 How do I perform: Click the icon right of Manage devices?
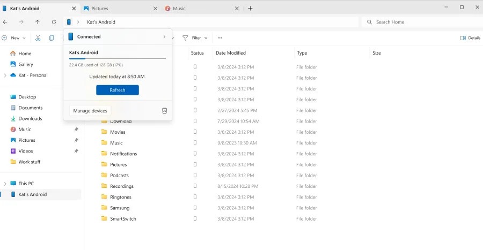pyautogui.click(x=164, y=111)
